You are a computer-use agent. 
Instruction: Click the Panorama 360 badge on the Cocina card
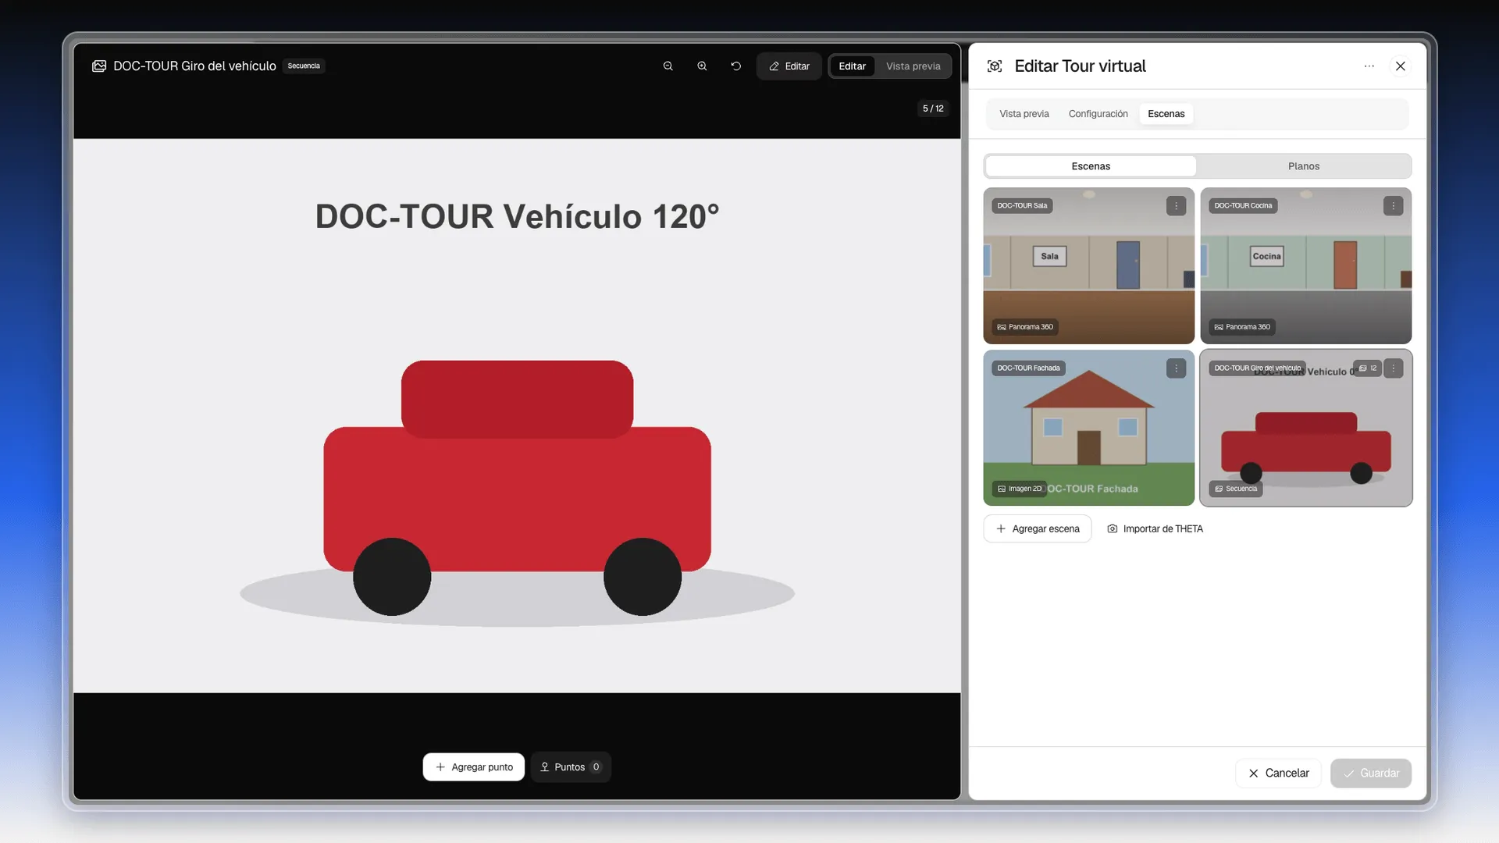pyautogui.click(x=1242, y=327)
